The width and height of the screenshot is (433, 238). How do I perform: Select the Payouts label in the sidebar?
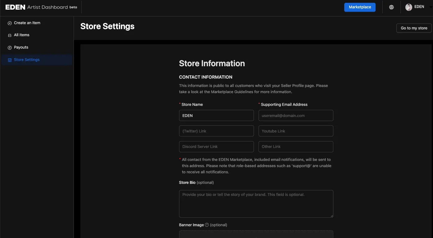(x=21, y=47)
